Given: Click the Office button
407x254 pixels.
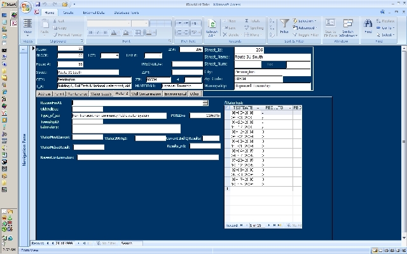Looking at the screenshot, I should [x=25, y=8].
